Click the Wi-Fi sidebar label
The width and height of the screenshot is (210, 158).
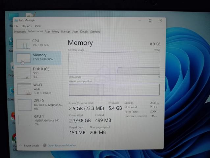(x=38, y=85)
